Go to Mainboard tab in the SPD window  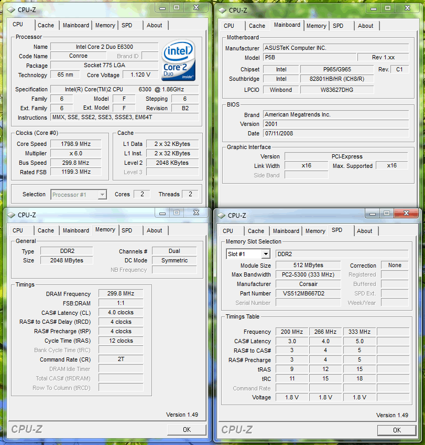point(286,231)
